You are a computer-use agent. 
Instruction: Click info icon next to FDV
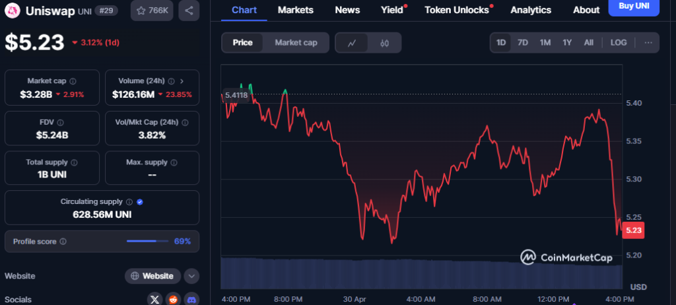[60, 123]
